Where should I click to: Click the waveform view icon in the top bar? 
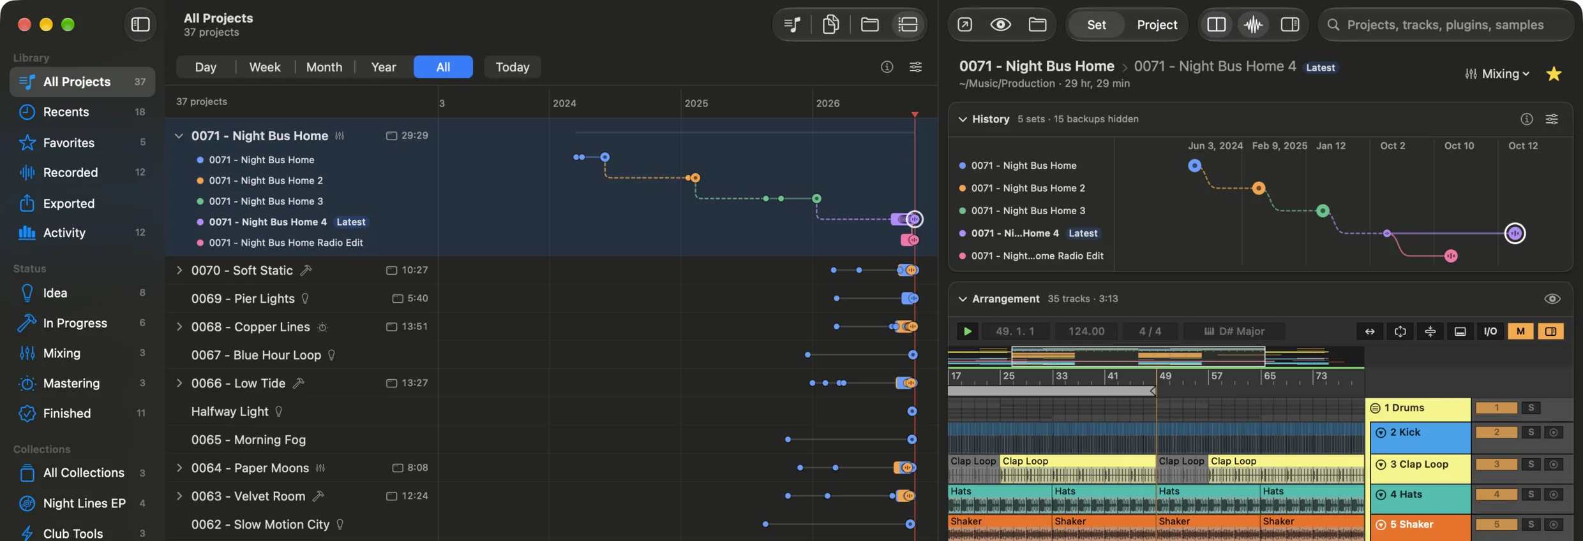pos(1253,25)
